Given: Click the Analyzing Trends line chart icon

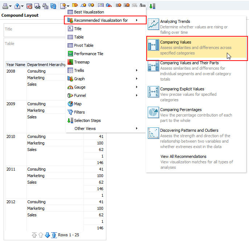Looking at the screenshot, I should coord(153,24).
